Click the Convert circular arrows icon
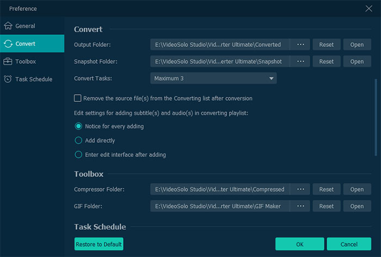This screenshot has height=257, width=381. tap(8, 44)
